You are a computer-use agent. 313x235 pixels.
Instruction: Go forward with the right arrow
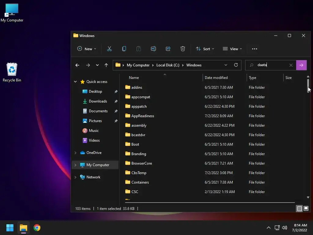88,65
